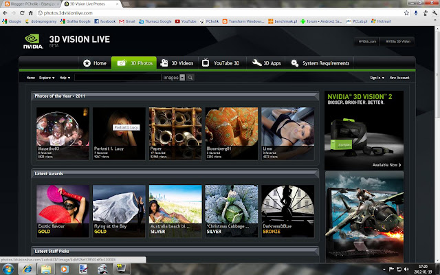Open the Tłumacz Google bookmark
The image size is (440, 275).
(155, 21)
